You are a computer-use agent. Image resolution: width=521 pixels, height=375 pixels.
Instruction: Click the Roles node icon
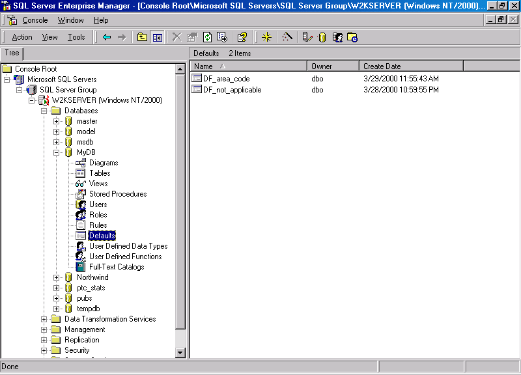pos(81,215)
